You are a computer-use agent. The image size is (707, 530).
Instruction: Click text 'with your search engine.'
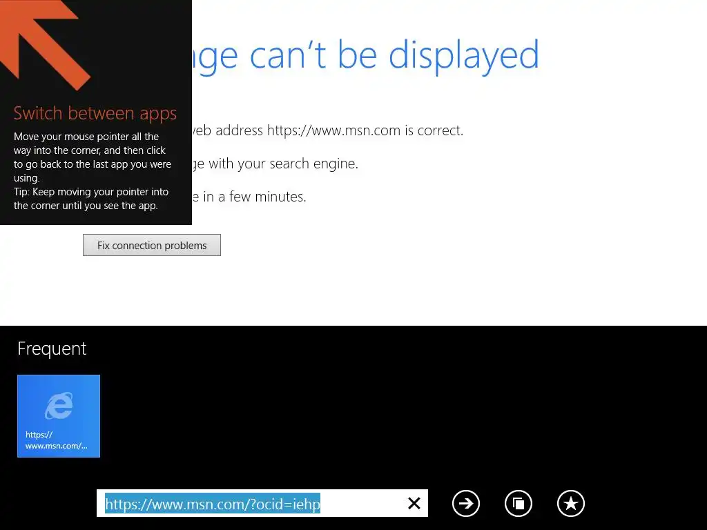pos(283,164)
